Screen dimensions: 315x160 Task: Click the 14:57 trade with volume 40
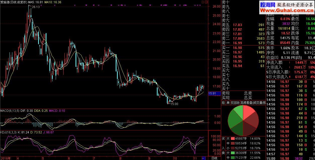pyautogui.click(x=290, y=154)
